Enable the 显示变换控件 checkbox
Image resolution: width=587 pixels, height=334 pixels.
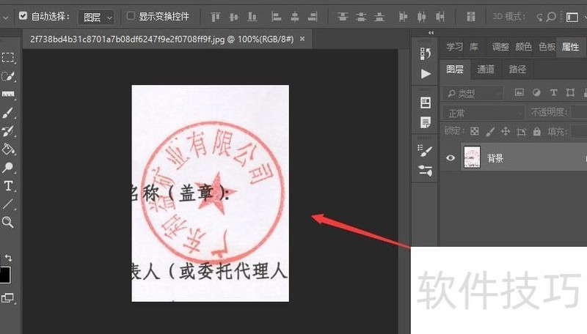[131, 15]
